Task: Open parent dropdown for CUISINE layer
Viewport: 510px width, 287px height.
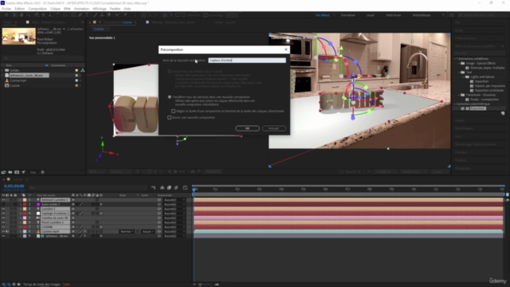Action: (174, 226)
